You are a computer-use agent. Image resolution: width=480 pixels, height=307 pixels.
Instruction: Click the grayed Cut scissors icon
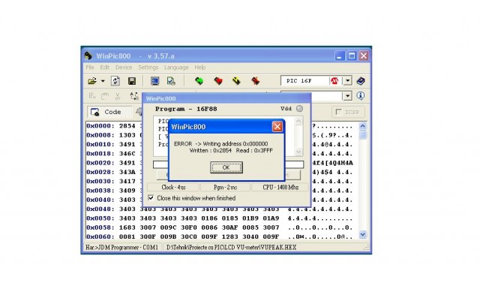pos(118,96)
